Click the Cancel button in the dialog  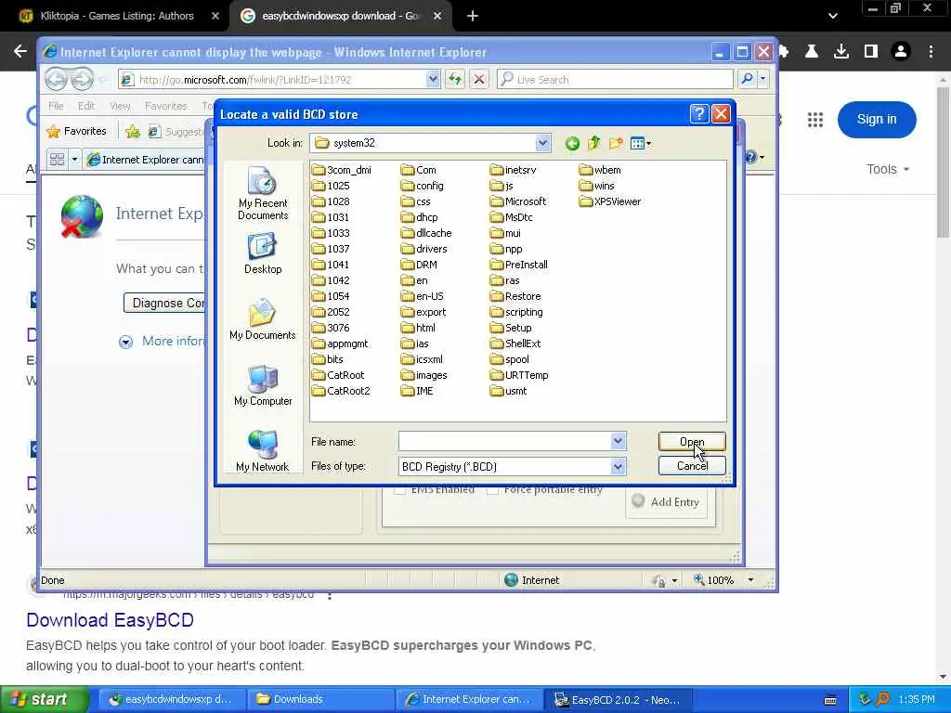pyautogui.click(x=692, y=466)
